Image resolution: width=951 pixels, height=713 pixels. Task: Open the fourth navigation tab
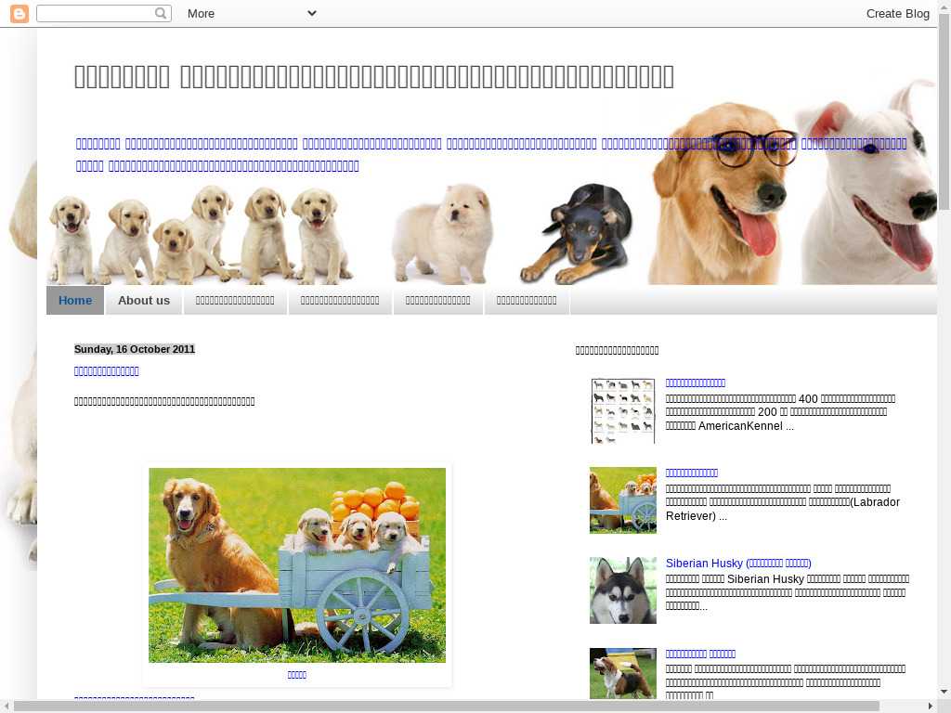click(340, 300)
